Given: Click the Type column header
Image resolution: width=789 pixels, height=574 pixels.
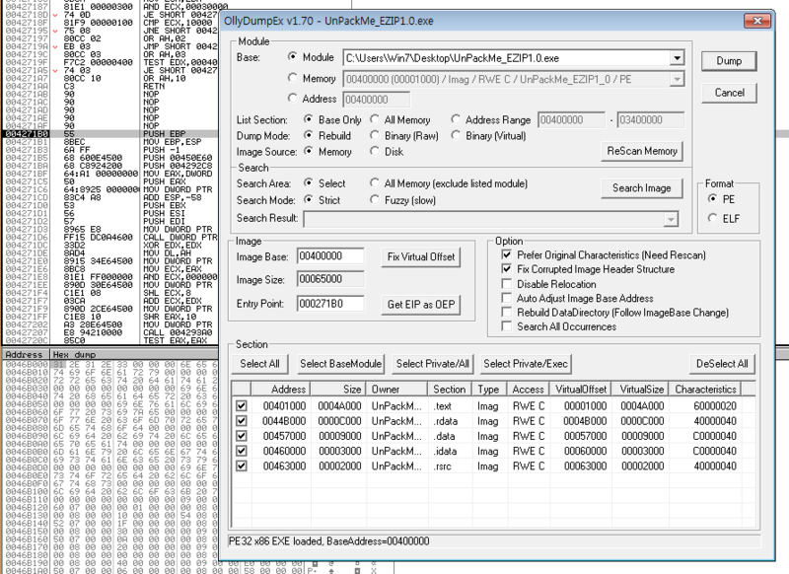Looking at the screenshot, I should (x=489, y=390).
